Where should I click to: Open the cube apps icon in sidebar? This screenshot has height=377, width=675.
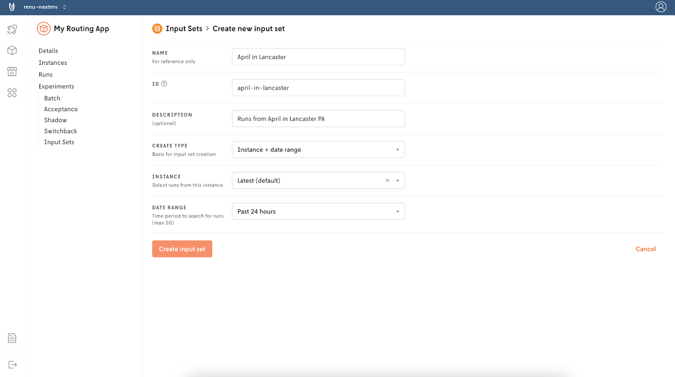12,51
